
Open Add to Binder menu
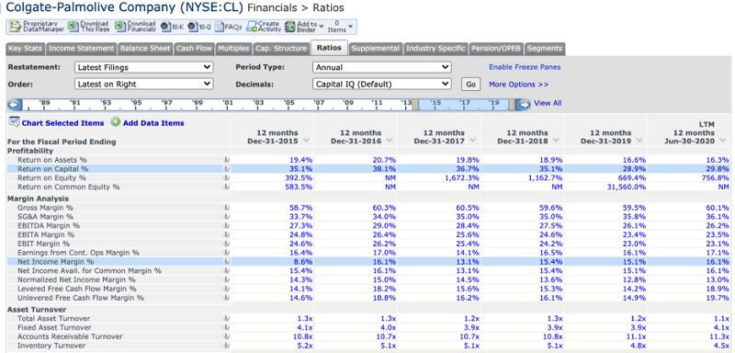(304, 27)
